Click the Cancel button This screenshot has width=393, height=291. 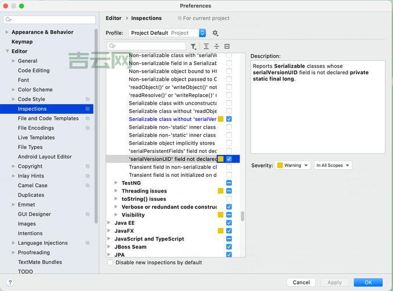(301, 282)
